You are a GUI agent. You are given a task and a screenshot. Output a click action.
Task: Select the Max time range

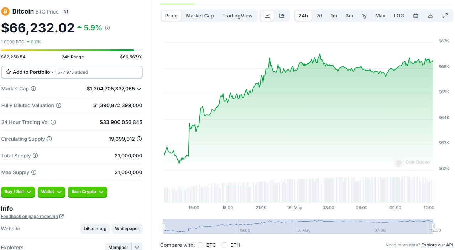[x=380, y=16]
